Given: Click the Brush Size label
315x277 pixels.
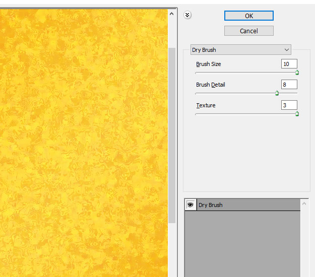Looking at the screenshot, I should coord(208,64).
